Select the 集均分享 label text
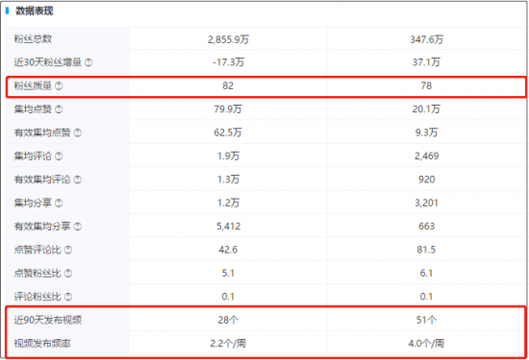Screen dimensions: 529x360 33,203
